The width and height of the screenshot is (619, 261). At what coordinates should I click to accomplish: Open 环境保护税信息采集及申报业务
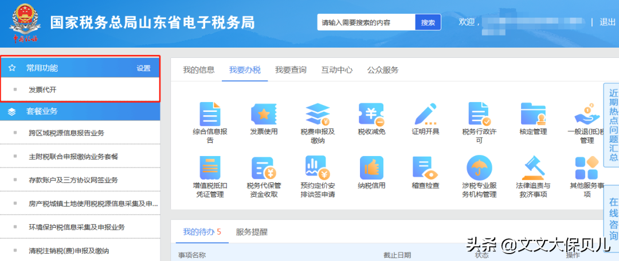click(77, 227)
